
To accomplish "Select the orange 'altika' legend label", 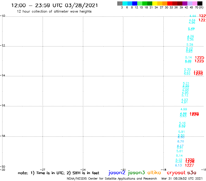I will tap(154, 173).
